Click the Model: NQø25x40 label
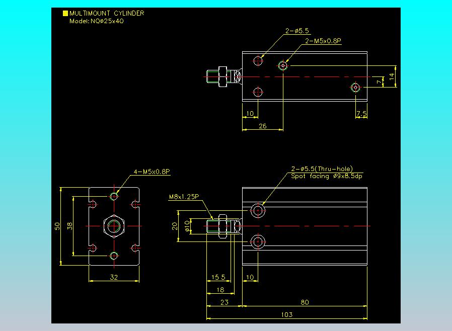 (97, 21)
